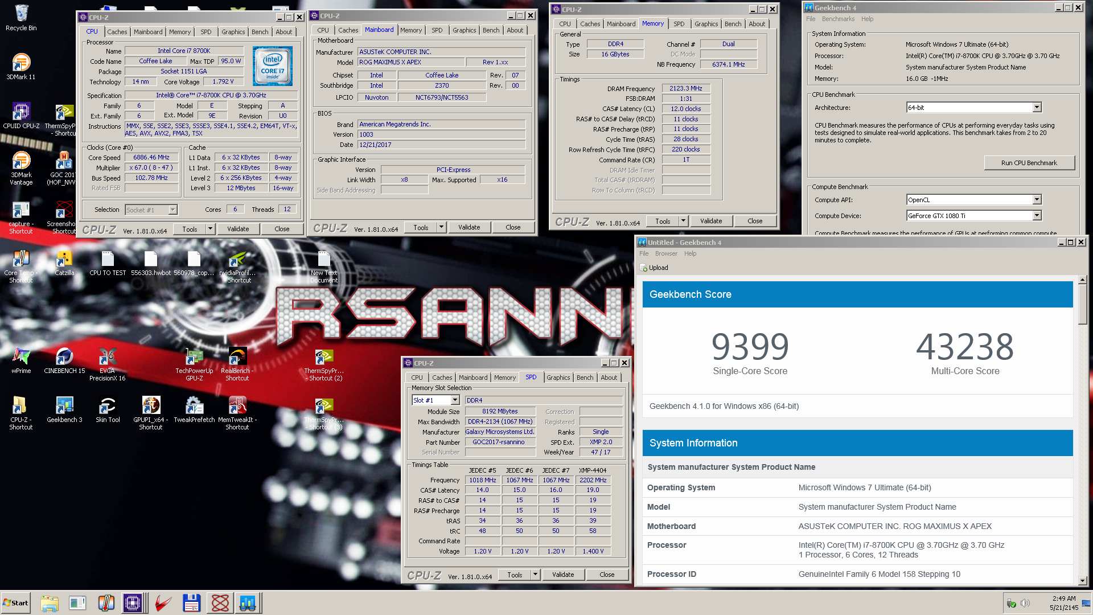Expand the Slot #1 memory slot dropdown
This screenshot has height=615, width=1093.
coord(455,400)
